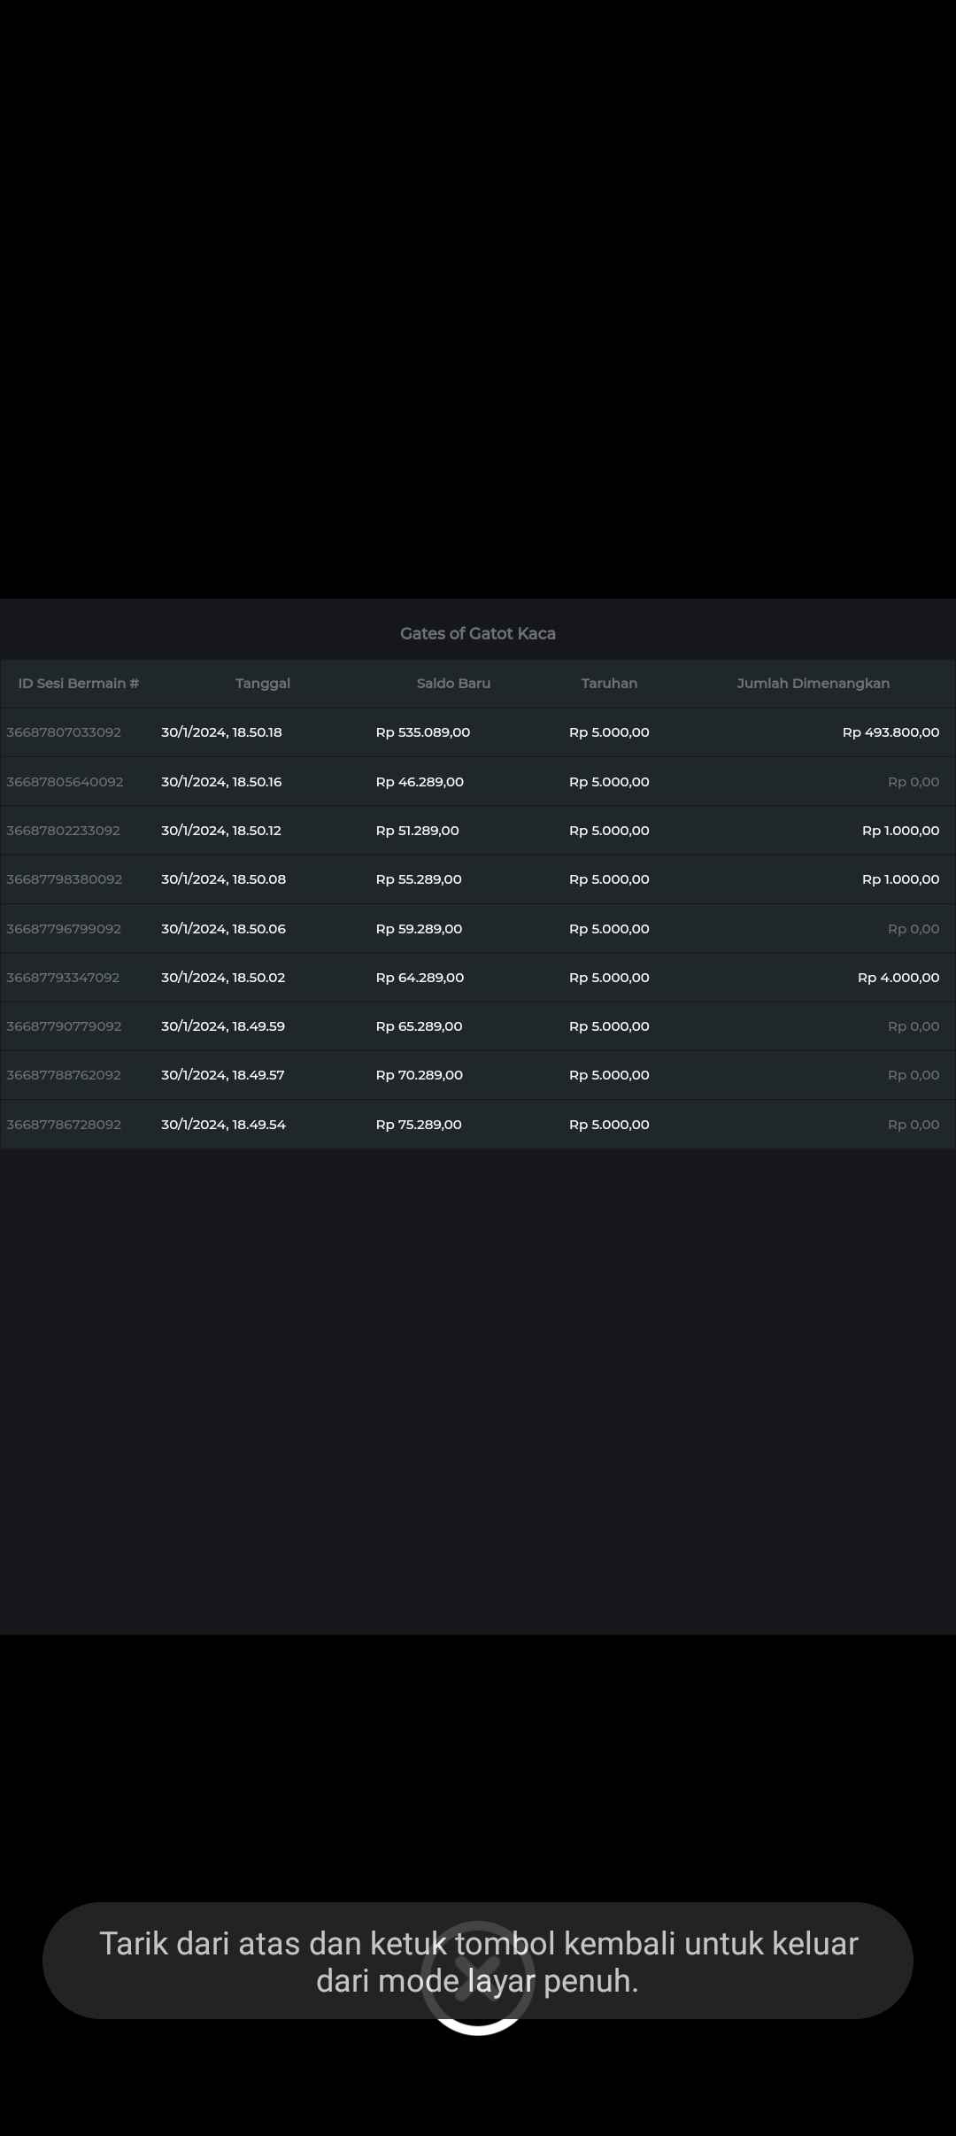Click the Rp 535.089,00 new balance cell
The height and width of the screenshot is (2136, 956).
[x=422, y=732]
